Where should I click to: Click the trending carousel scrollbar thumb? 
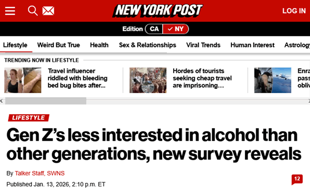(x=45, y=101)
